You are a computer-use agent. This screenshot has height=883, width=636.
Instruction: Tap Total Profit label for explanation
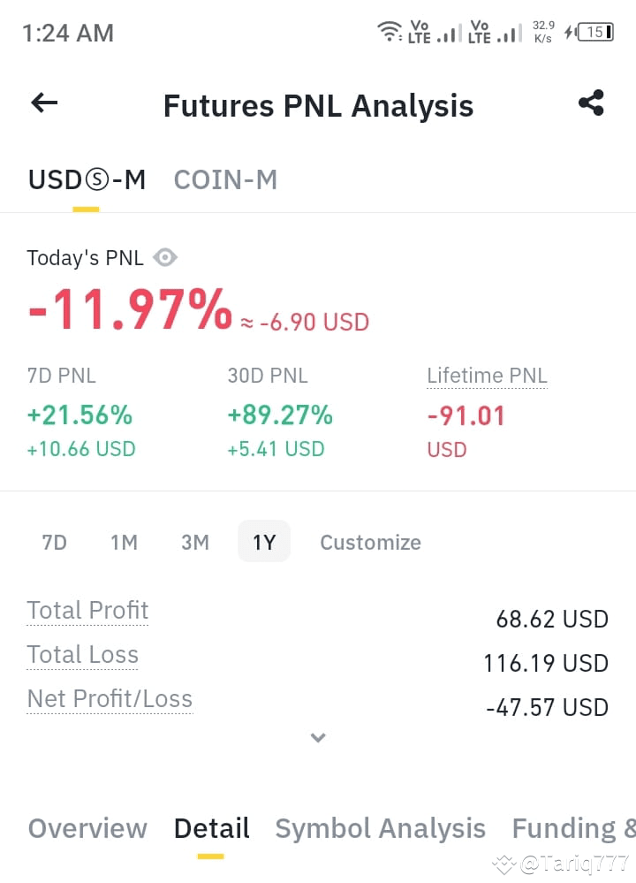87,611
